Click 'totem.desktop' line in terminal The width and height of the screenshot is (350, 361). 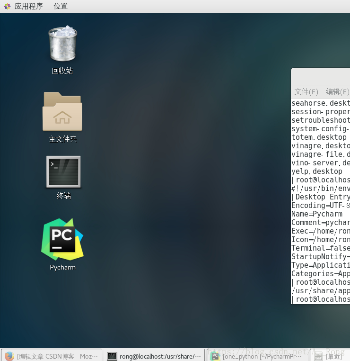click(x=319, y=137)
